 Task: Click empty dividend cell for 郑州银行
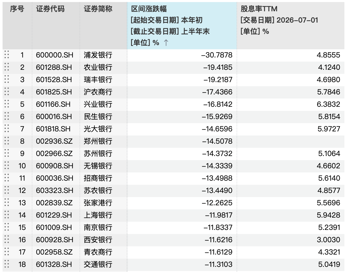click(291, 141)
